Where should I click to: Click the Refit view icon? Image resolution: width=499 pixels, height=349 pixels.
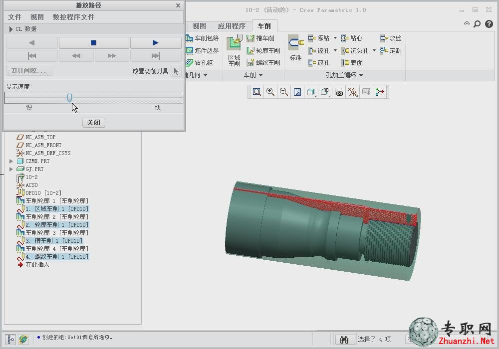point(256,92)
